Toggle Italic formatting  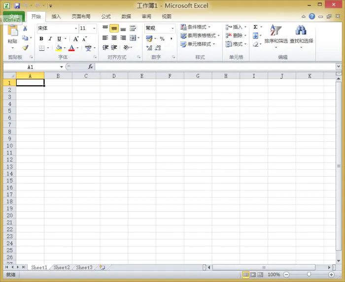(50, 39)
